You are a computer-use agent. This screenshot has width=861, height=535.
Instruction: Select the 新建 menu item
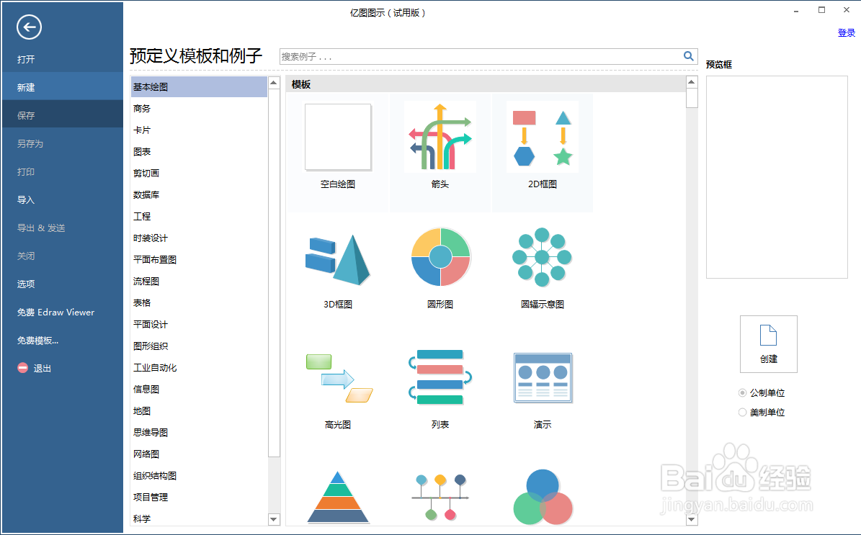63,87
